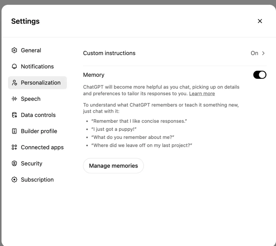This screenshot has height=246, width=276.
Task: Click the General gear icon
Action: [x=14, y=50]
